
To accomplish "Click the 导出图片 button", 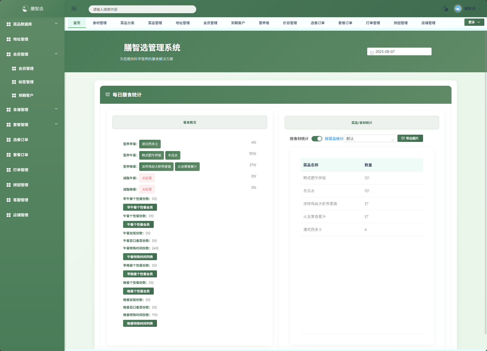I will coord(410,138).
